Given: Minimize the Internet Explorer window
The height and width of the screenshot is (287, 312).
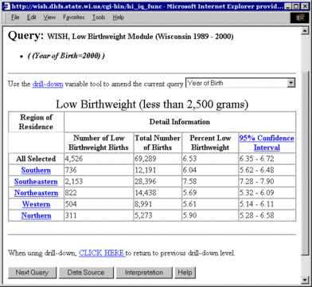Looking at the screenshot, I should tap(287, 6).
